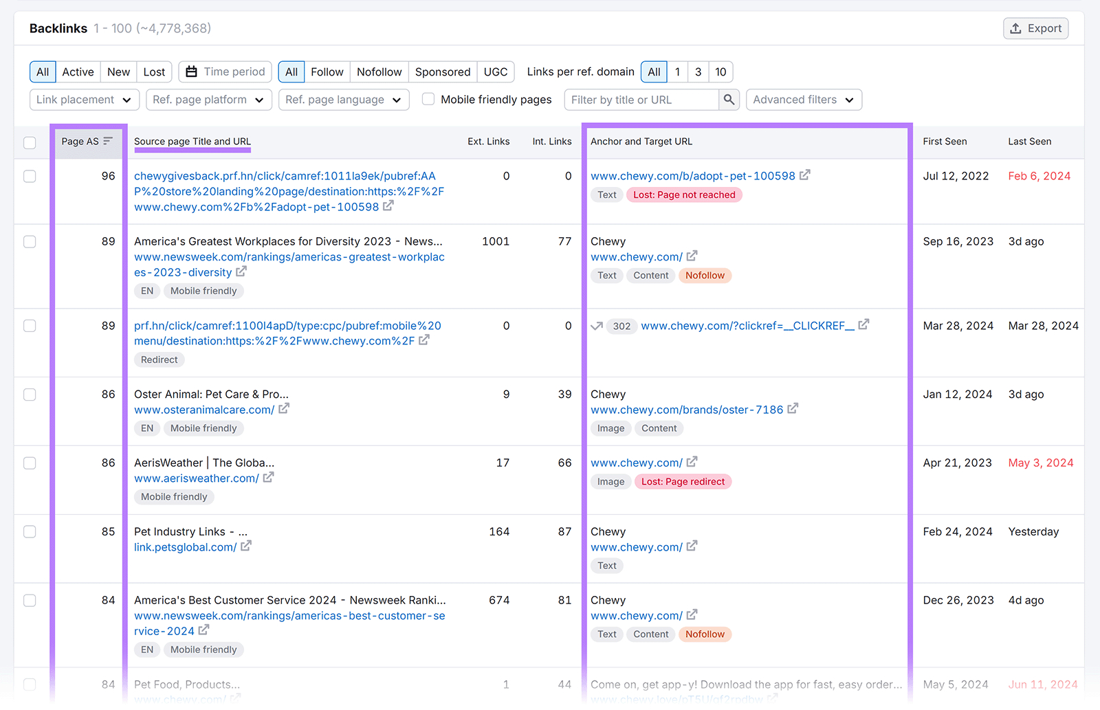Expand the Ref. page platform dropdown

coord(208,99)
